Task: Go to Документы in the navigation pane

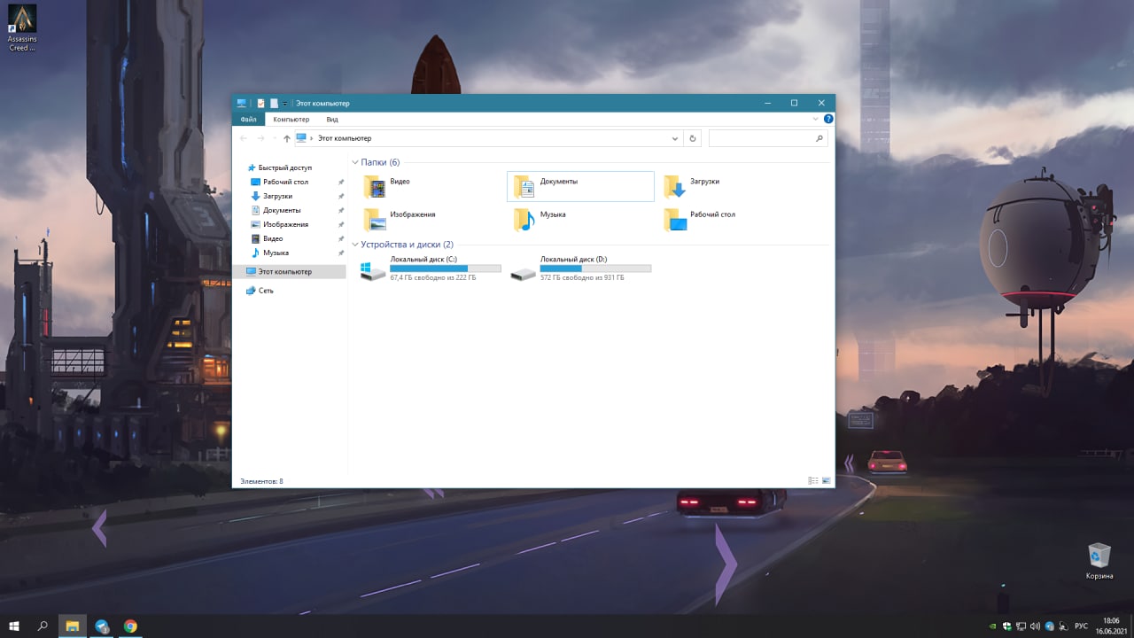Action: 282,210
